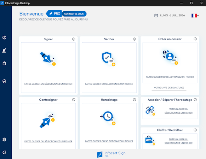
Task: Open settings gear in sidebar
Action: 4,140
